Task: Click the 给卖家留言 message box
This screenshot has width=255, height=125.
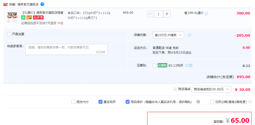Action: 66,49
